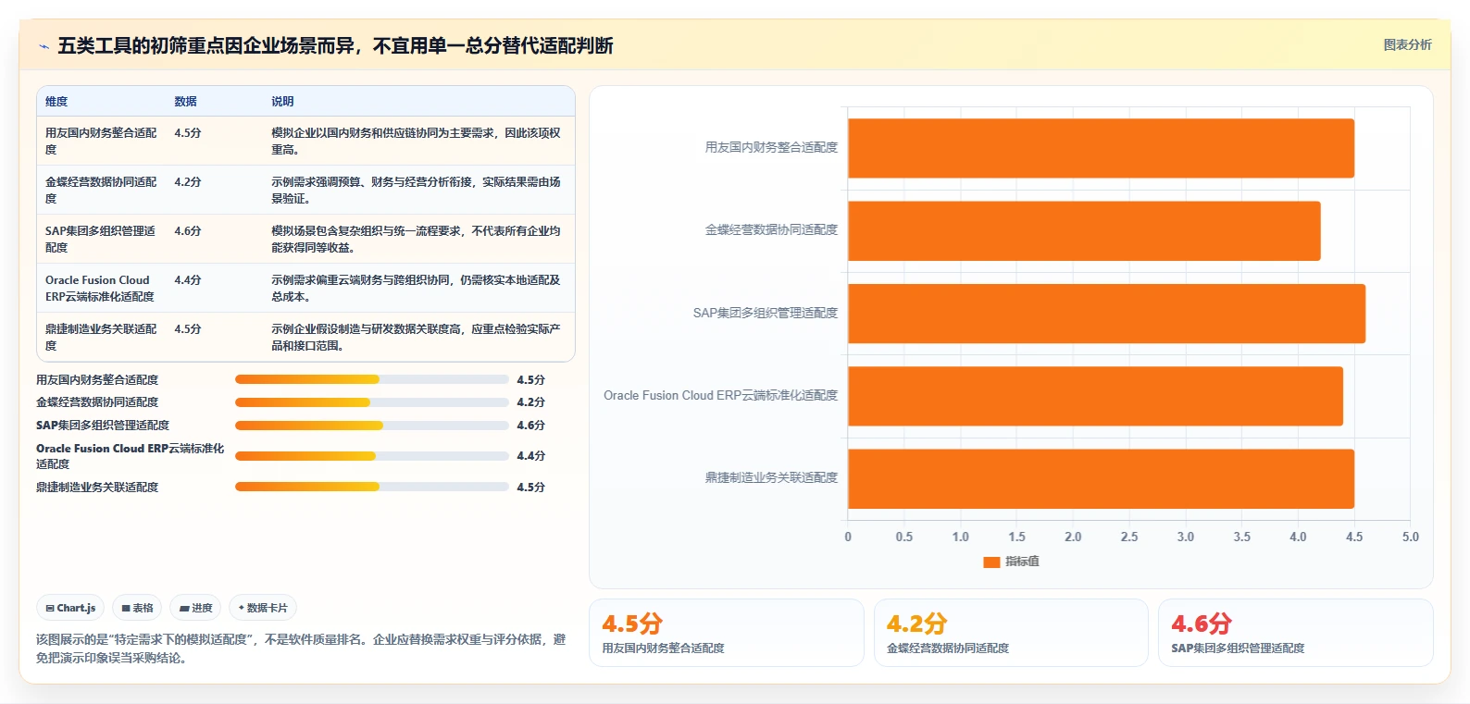Click the 4.6分 label beside SAP progress bar
1470x704 pixels.
pos(530,426)
